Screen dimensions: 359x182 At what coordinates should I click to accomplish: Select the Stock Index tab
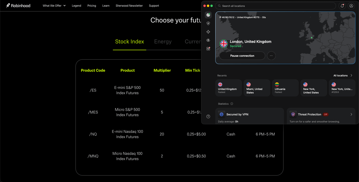pyautogui.click(x=129, y=41)
